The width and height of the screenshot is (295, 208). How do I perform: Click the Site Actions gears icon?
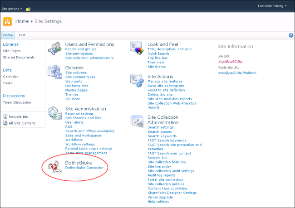137,80
